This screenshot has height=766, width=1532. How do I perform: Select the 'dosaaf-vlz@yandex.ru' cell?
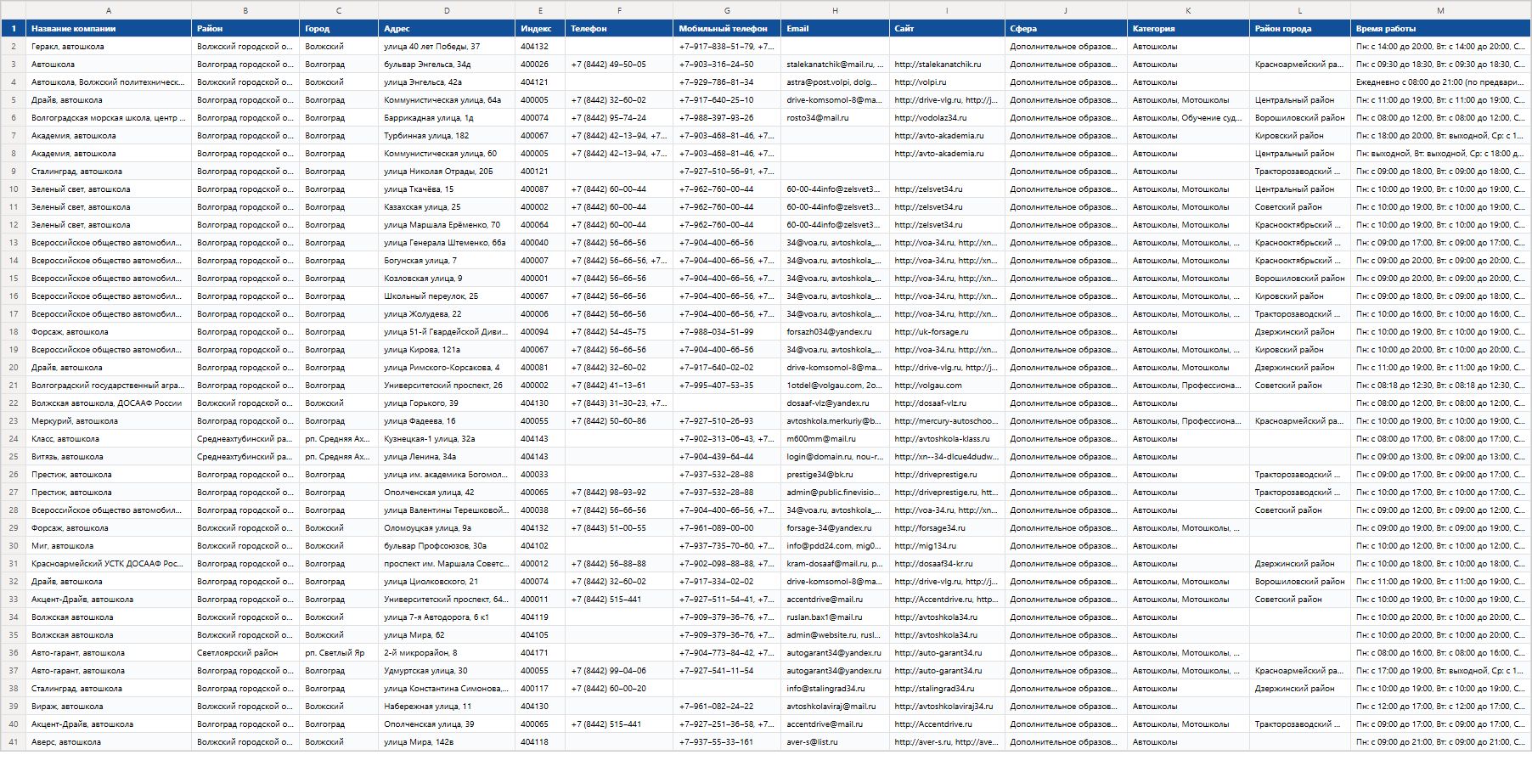(835, 403)
